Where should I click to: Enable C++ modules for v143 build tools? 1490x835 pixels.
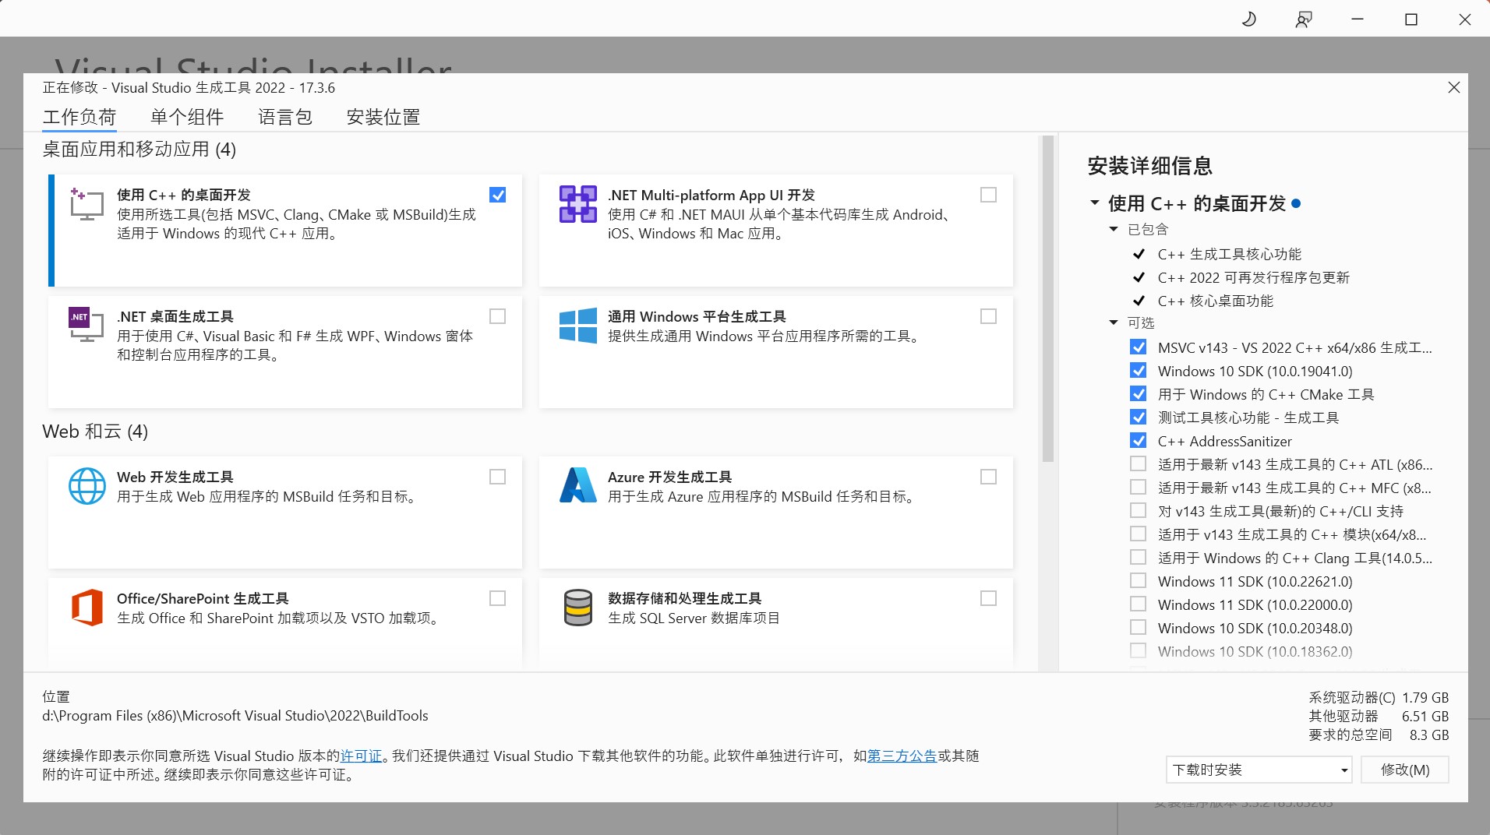coord(1138,534)
